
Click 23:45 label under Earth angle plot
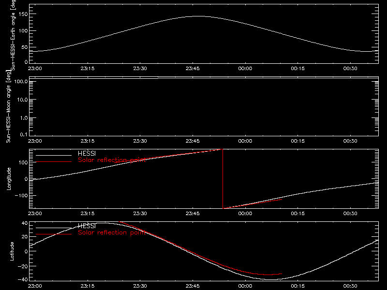point(193,68)
